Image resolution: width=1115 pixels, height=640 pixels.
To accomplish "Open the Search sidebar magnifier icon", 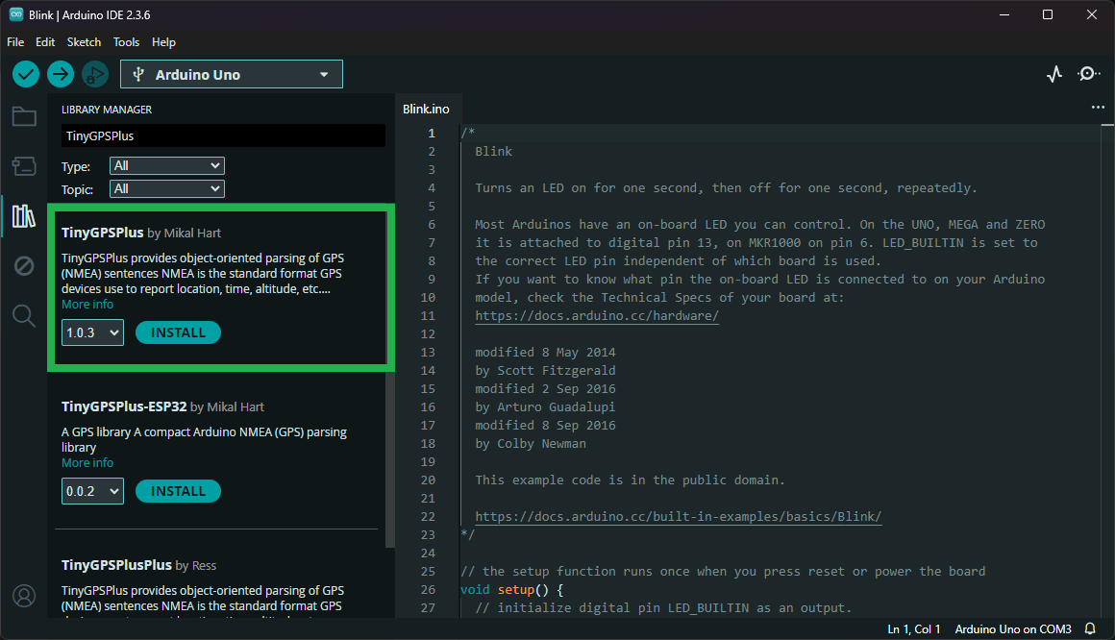I will [x=24, y=316].
